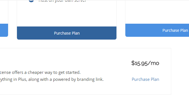
Task: Click the white body of the right plan card
Action: pos(157,12)
